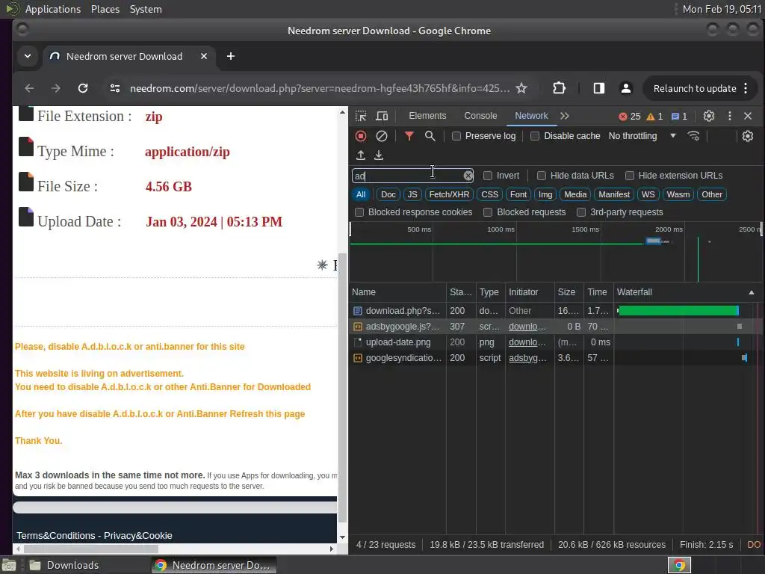Show the 1 issue indicator
Image resolution: width=765 pixels, height=574 pixels.
679,116
